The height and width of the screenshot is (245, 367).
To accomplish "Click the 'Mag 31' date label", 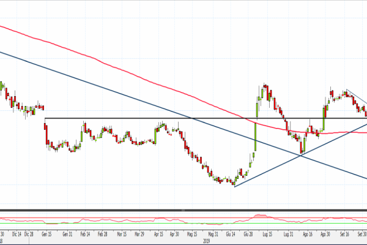I will click(x=213, y=234).
